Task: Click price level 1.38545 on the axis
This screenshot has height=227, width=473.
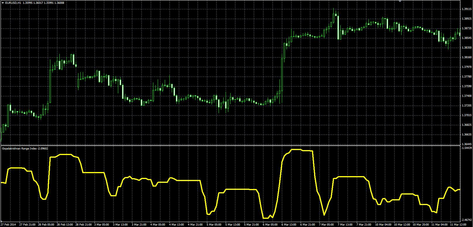Action: (467, 38)
